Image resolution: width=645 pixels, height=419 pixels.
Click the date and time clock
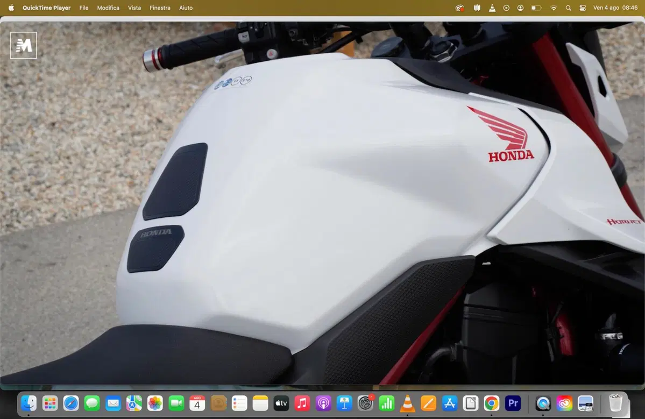tap(615, 8)
